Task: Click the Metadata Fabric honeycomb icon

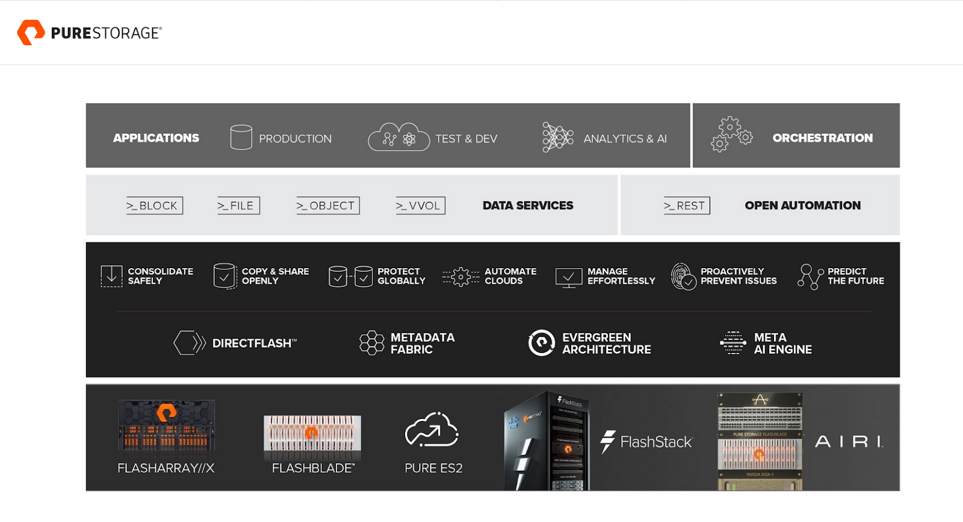Action: (x=372, y=343)
